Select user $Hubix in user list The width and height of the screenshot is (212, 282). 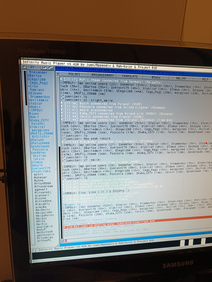[35, 107]
